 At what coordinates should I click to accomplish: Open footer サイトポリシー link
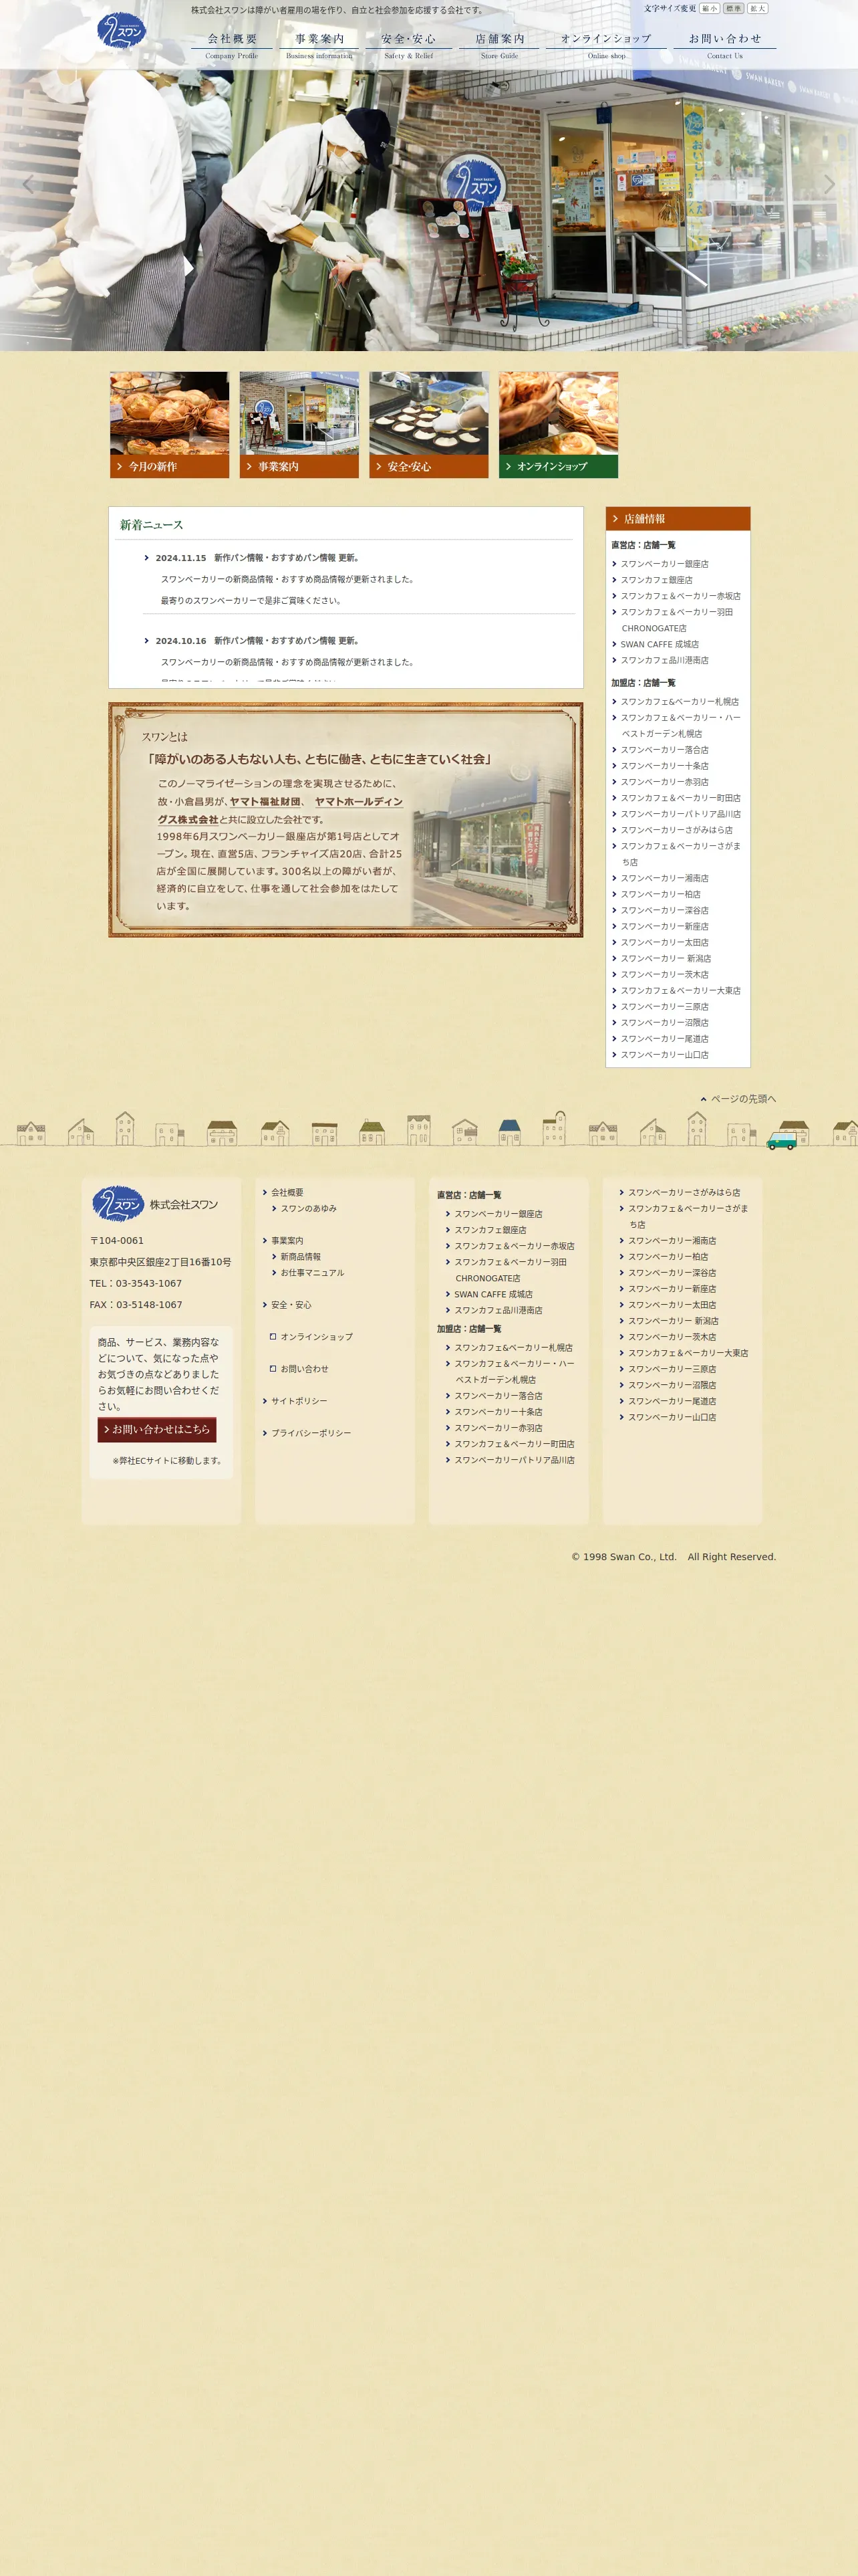click(299, 1400)
